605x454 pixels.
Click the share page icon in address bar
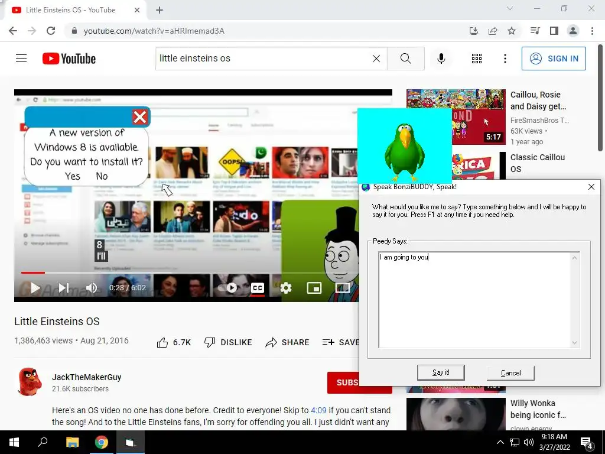pyautogui.click(x=493, y=31)
